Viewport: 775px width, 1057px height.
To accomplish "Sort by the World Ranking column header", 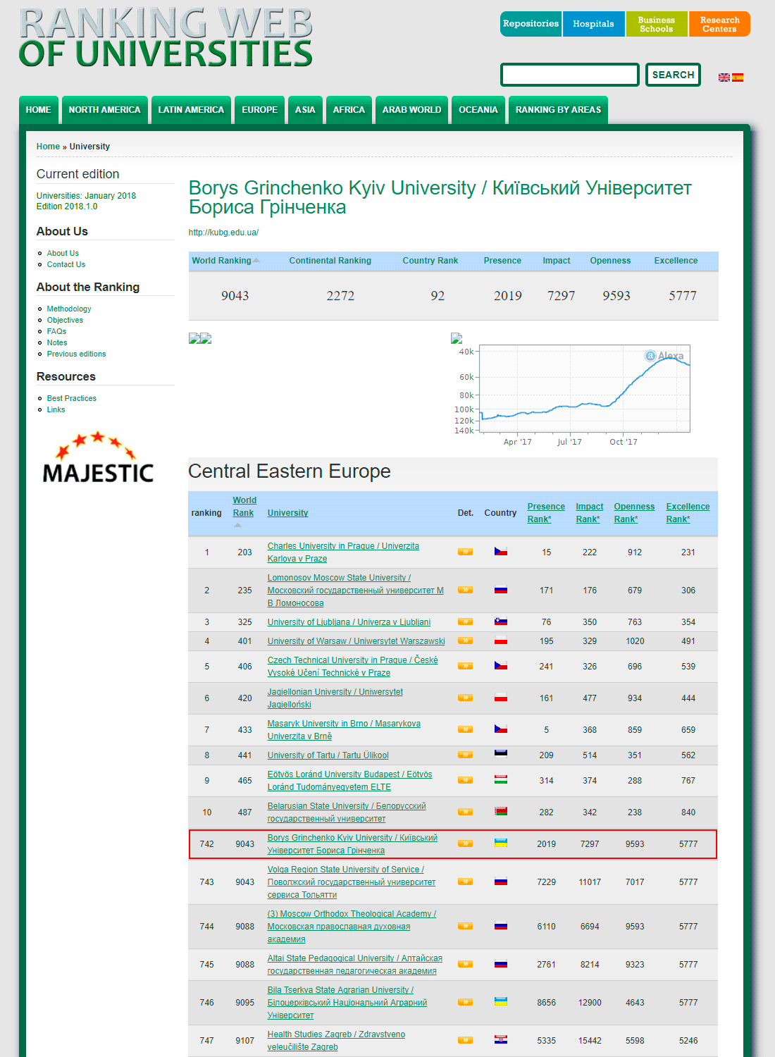I will tap(221, 261).
